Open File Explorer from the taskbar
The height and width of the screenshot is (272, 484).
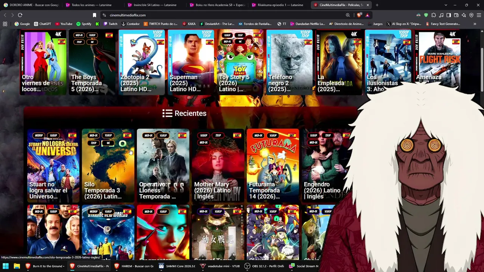tap(17, 266)
